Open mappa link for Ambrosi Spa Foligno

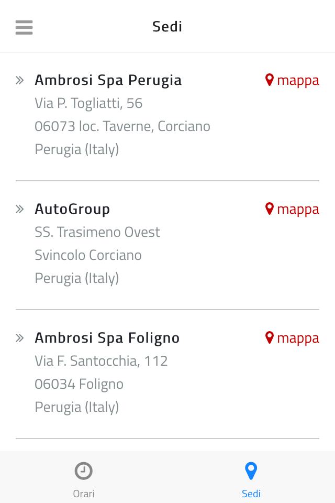(298, 338)
